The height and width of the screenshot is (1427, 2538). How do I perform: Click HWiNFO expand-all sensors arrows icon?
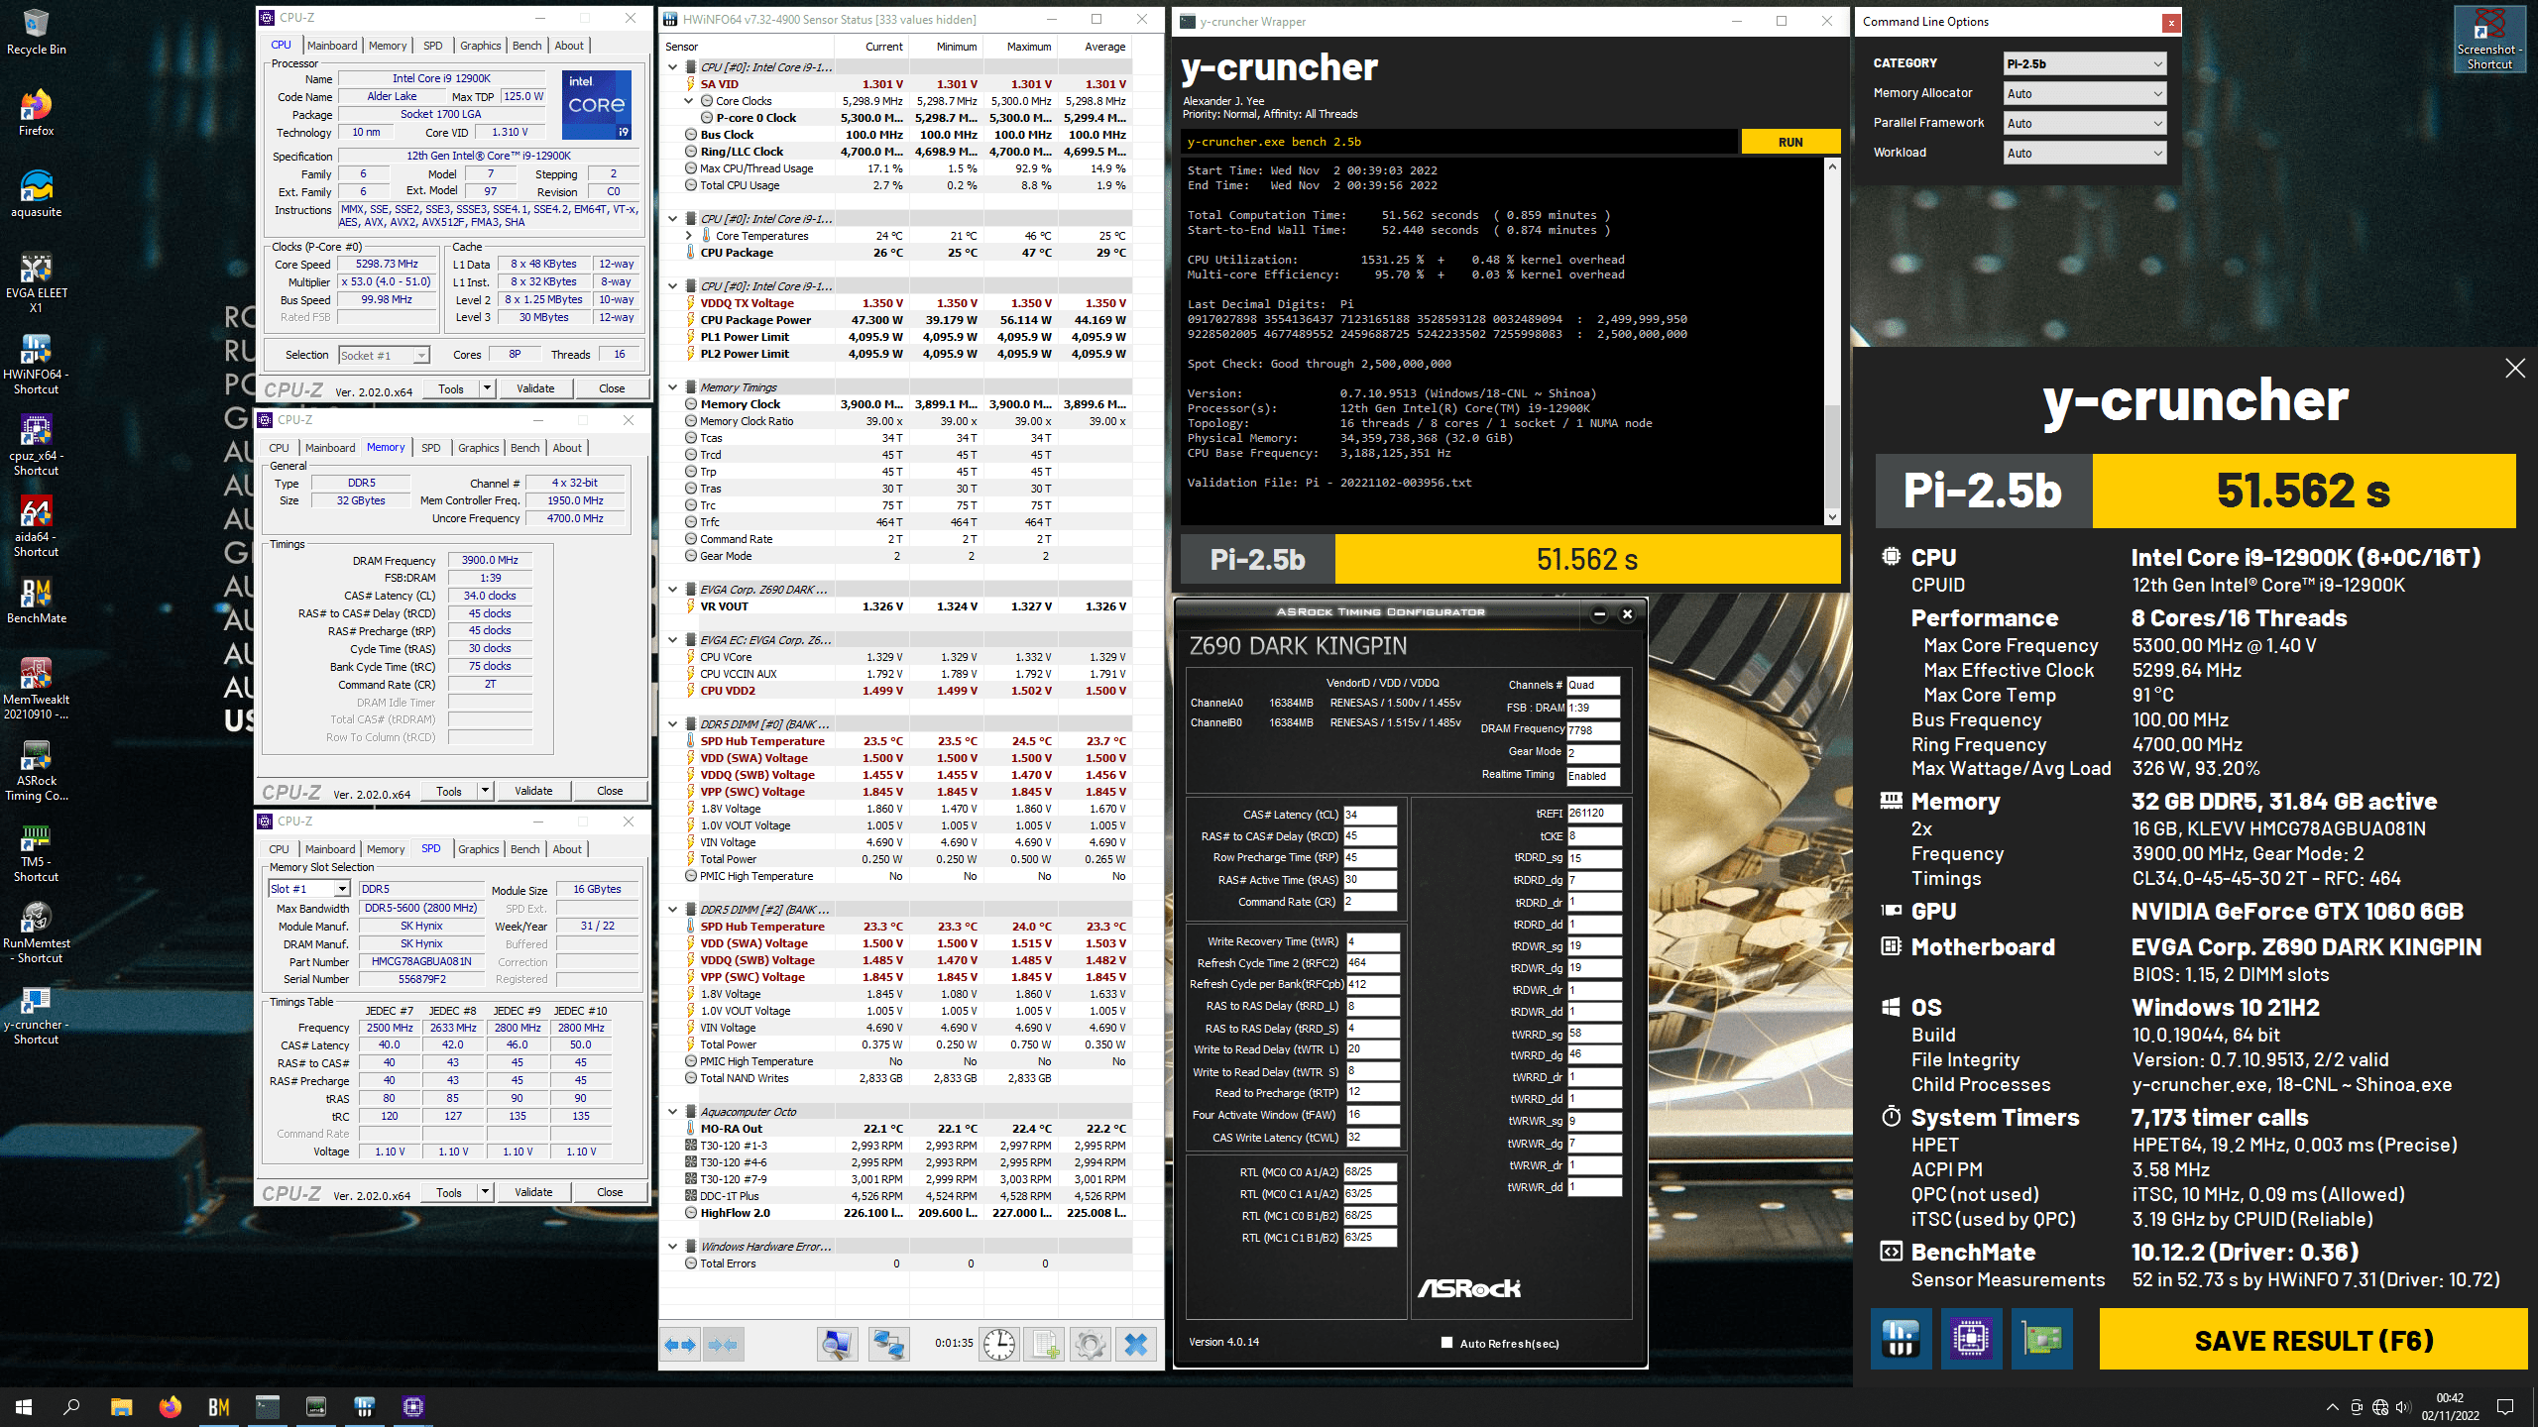click(681, 1345)
